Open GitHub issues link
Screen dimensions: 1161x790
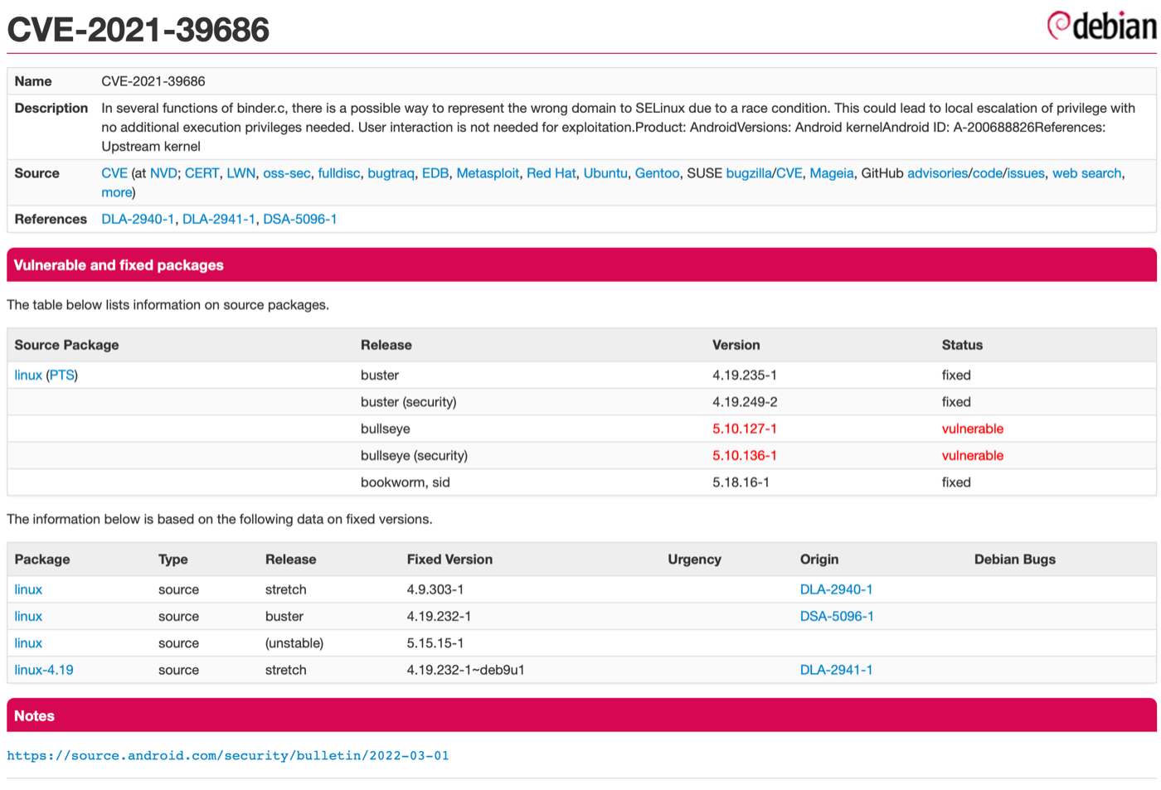pyautogui.click(x=1025, y=173)
